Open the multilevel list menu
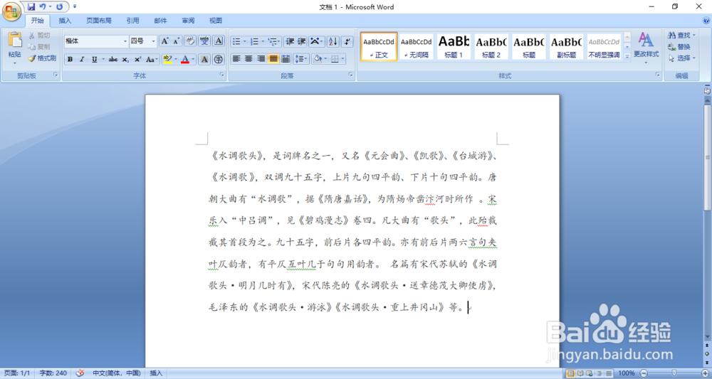Image resolution: width=712 pixels, height=379 pixels. tap(274, 42)
